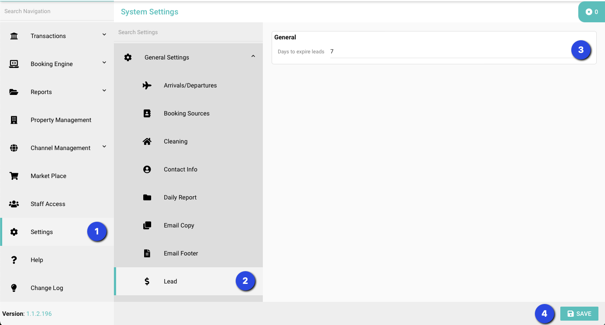The width and height of the screenshot is (605, 325).
Task: Click the Market Place cart icon
Action: (14, 176)
